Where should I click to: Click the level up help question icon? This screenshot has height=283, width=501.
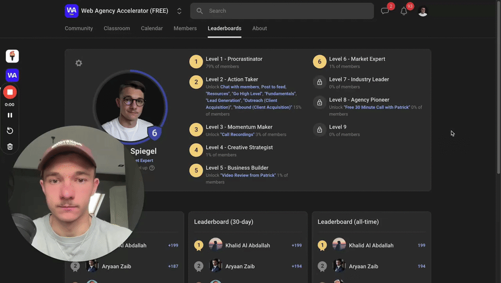(x=152, y=168)
